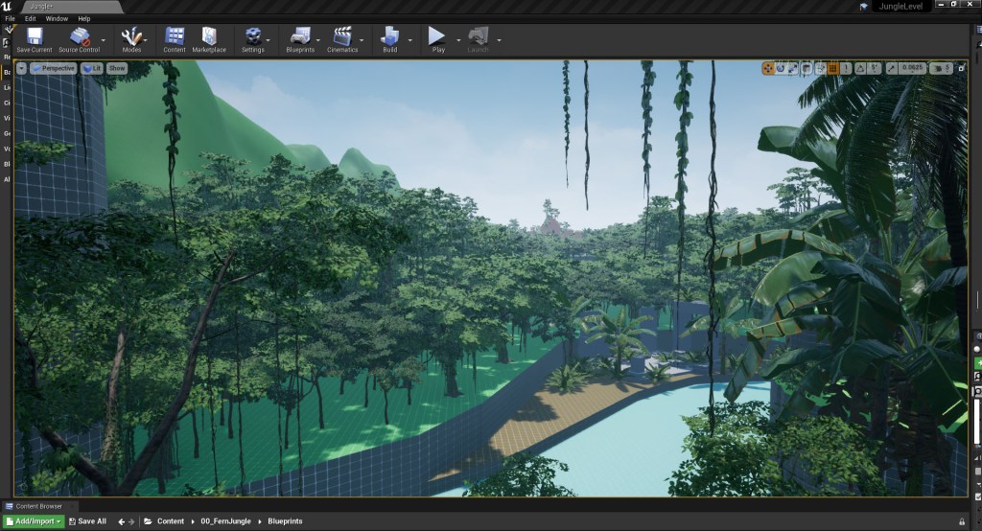
Task: Select the rotate gizmo tool in viewport
Action: [782, 68]
